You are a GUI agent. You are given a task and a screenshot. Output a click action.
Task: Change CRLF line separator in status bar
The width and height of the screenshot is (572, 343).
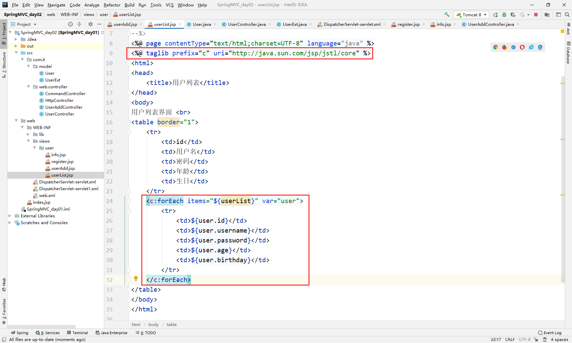510,339
